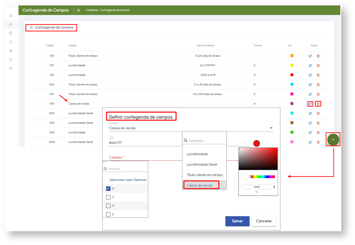Delete row 701 Lucratividade

click(x=318, y=66)
